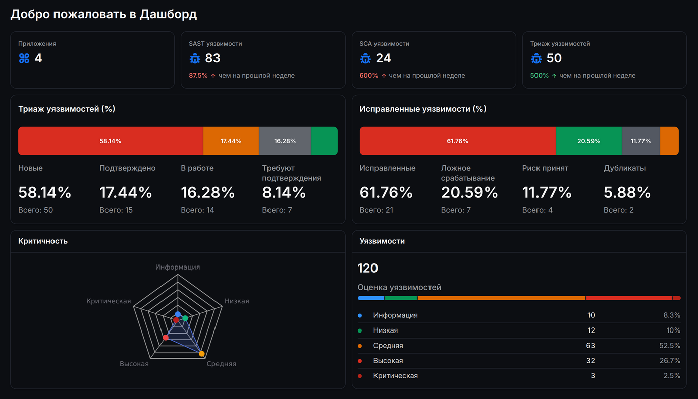
Task: Click the orange radar point on the Средняя axis
Action: 202,354
